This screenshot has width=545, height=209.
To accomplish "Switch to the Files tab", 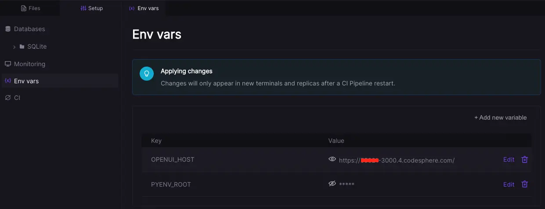I will [30, 8].
